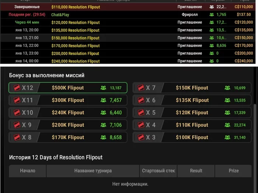
Task: Click the players icon on $500K Flipout
Action: (x=103, y=88)
